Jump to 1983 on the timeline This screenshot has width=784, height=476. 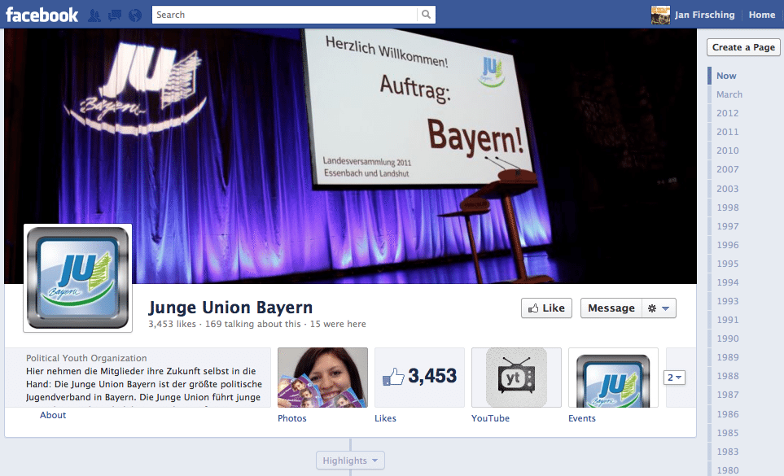pos(728,452)
